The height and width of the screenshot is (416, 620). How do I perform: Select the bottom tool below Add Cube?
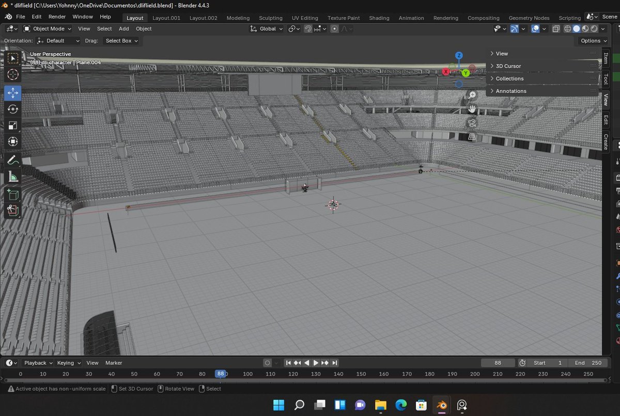13,211
